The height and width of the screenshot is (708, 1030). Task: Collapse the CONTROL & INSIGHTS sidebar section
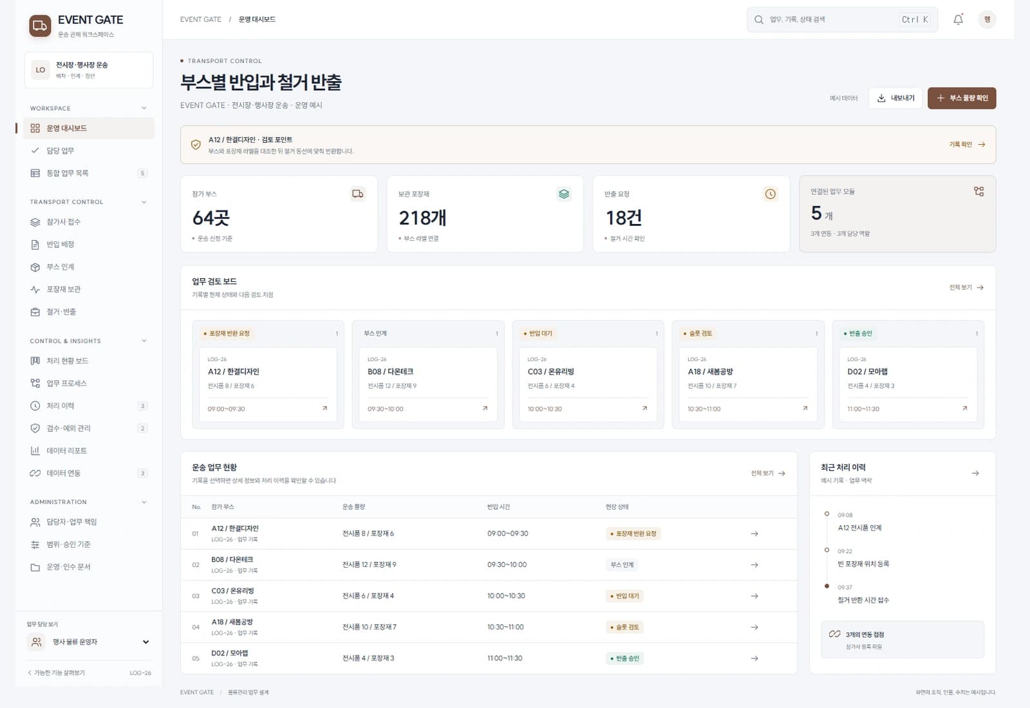(x=144, y=341)
